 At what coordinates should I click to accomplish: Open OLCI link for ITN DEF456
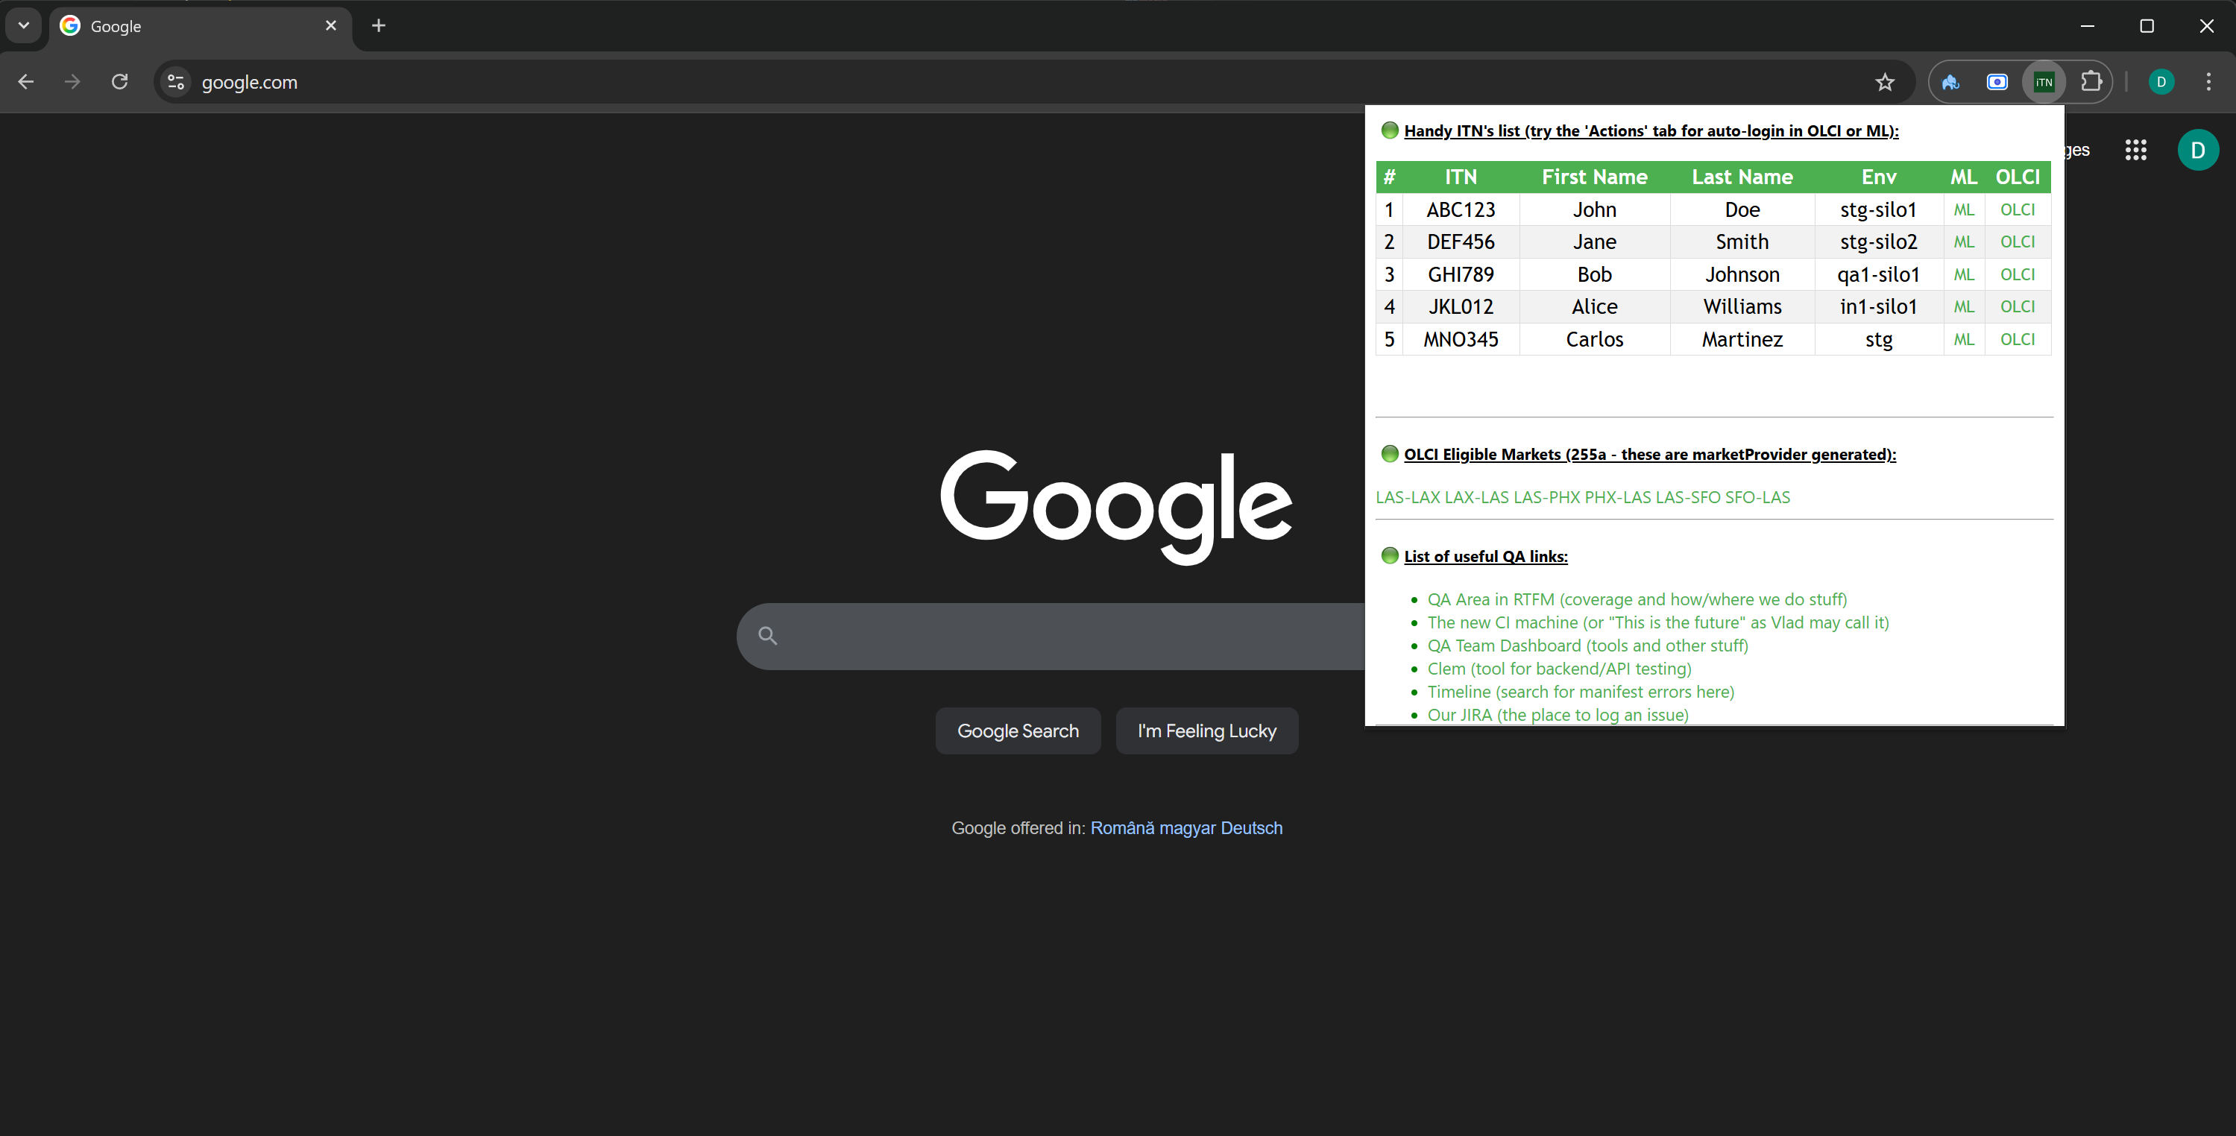coord(2018,242)
